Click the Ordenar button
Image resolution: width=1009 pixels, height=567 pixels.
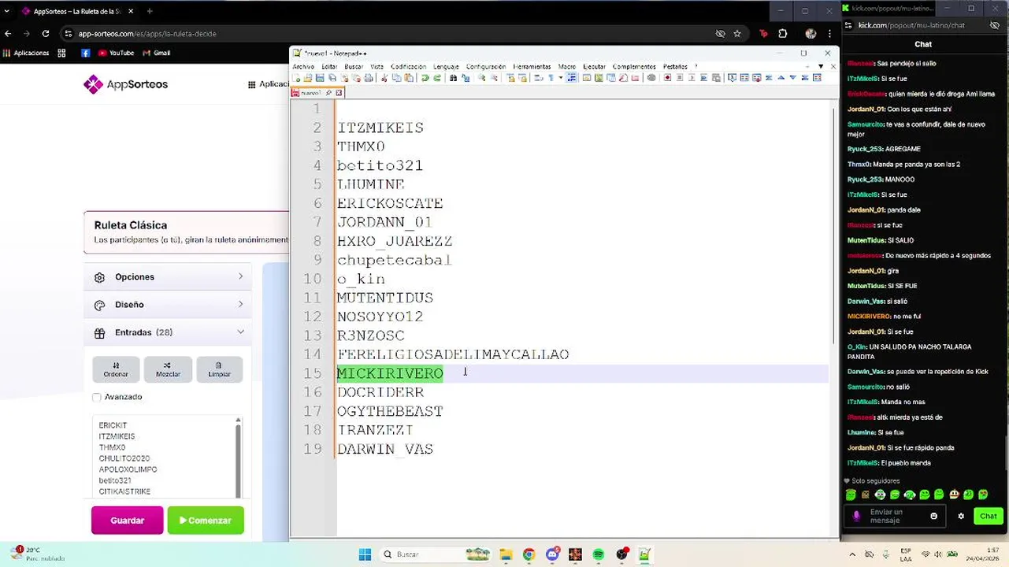click(116, 369)
